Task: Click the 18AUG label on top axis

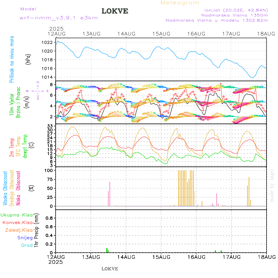Action: 266,33
